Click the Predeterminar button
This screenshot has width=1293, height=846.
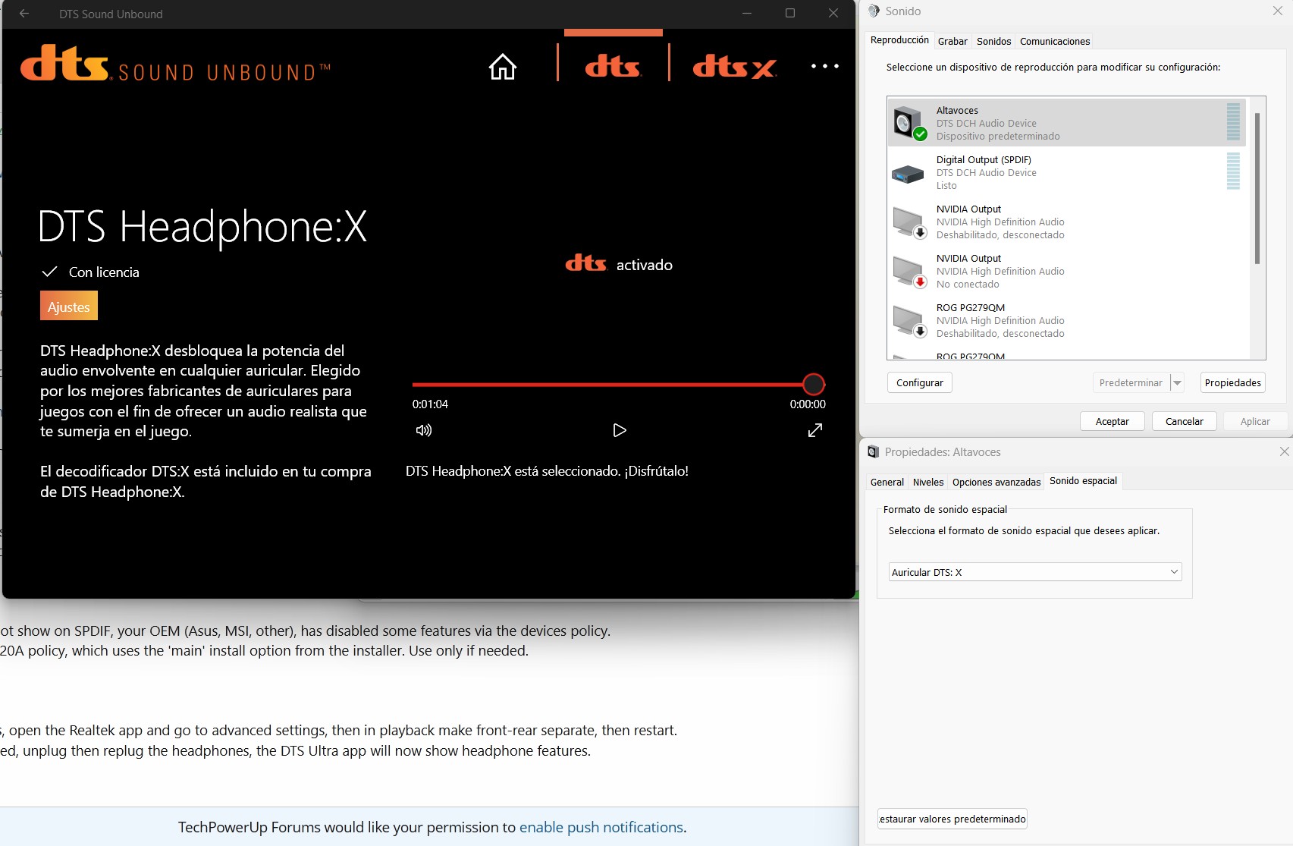pos(1131,382)
